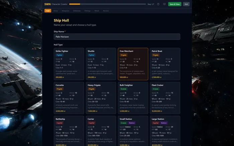Click the 'Crew 300–1500' text on Carrier
The height and width of the screenshot is (146, 234).
coord(94,136)
